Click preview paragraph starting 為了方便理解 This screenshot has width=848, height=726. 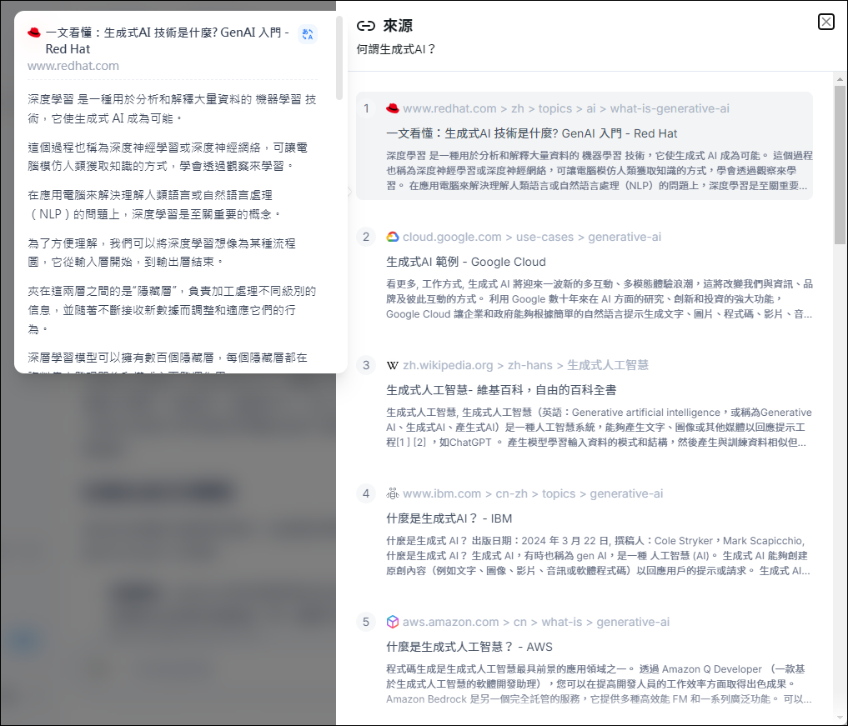pyautogui.click(x=162, y=253)
